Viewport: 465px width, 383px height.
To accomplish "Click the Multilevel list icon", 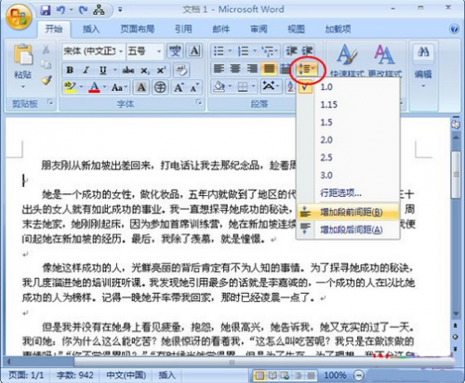I will pyautogui.click(x=268, y=51).
